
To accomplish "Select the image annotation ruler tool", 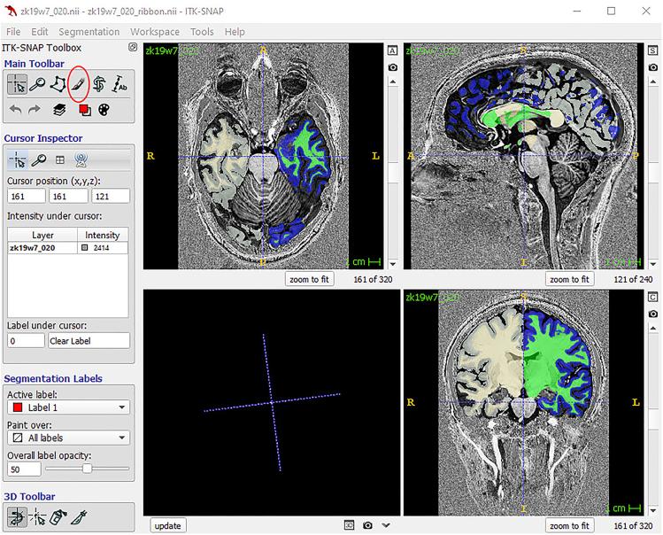I will [120, 84].
